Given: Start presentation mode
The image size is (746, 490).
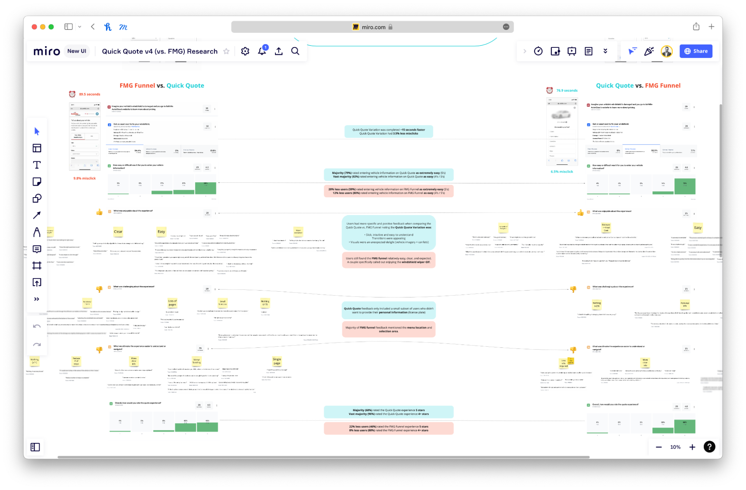Looking at the screenshot, I should (x=572, y=52).
